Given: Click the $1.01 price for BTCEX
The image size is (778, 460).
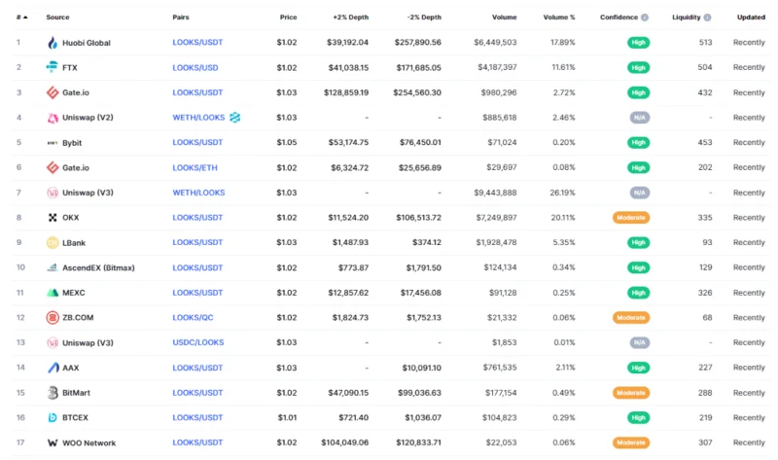Looking at the screenshot, I should coord(287,418).
